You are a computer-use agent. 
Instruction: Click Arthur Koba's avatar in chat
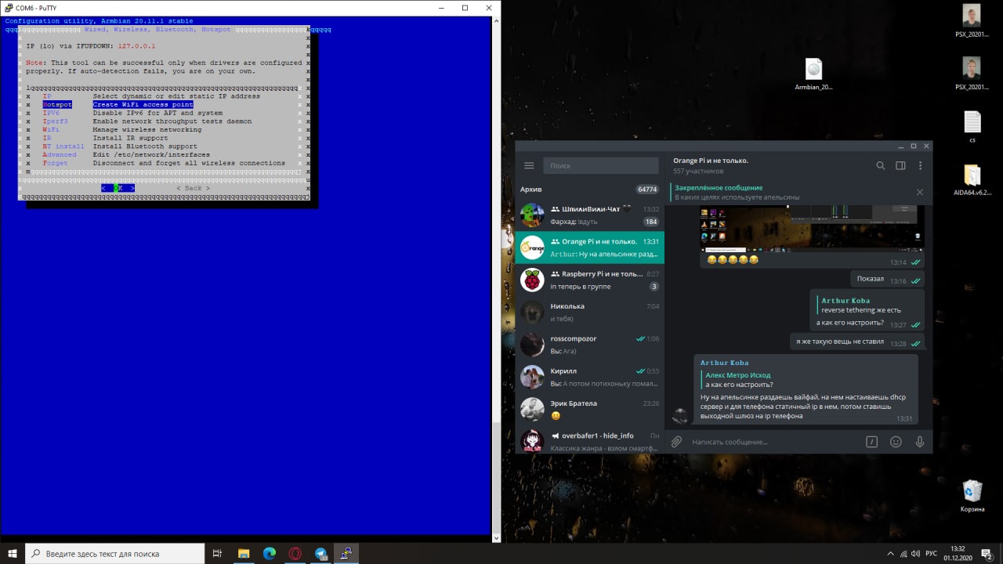681,417
